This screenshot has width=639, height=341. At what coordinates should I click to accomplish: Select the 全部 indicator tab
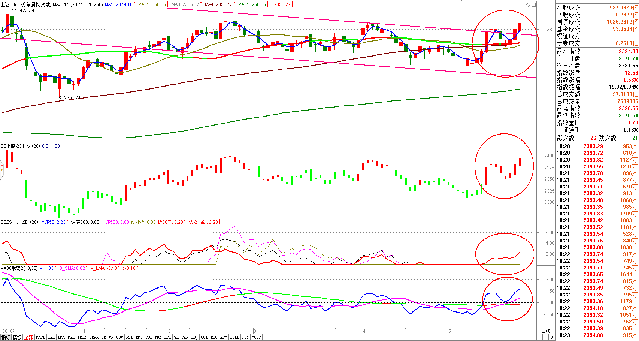tap(28, 337)
